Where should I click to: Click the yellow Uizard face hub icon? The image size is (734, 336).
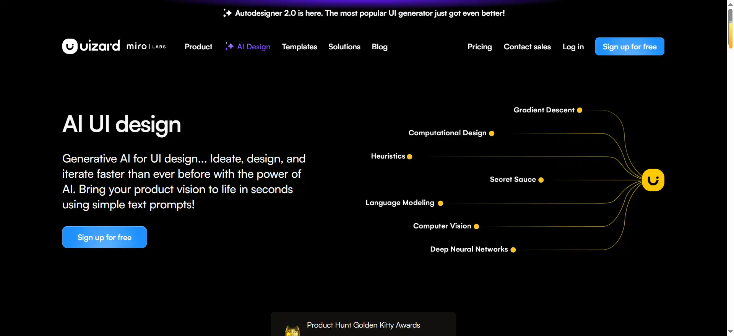click(653, 180)
